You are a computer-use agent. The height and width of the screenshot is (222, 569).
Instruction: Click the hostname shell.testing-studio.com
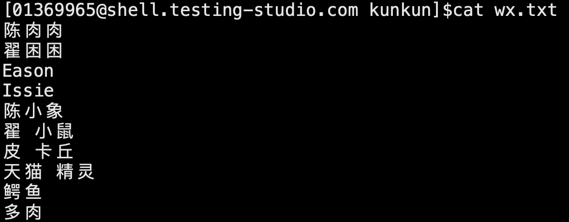click(x=232, y=10)
